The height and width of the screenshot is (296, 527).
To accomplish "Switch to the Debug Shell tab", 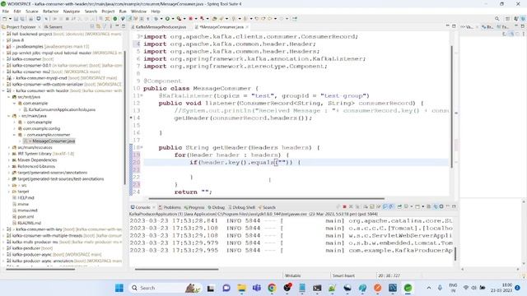I will tap(241, 207).
